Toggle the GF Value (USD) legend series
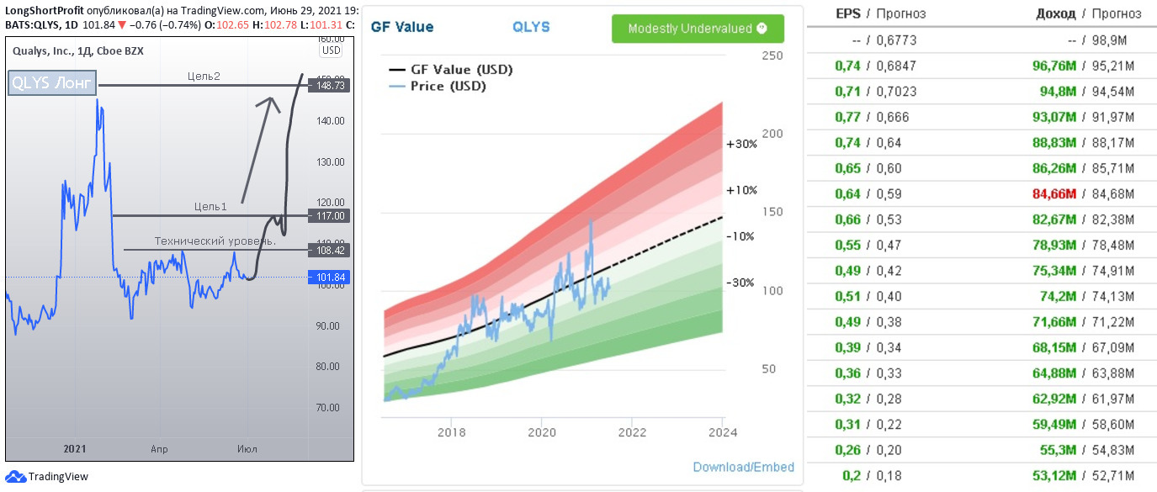The width and height of the screenshot is (1157, 492). pos(461,70)
